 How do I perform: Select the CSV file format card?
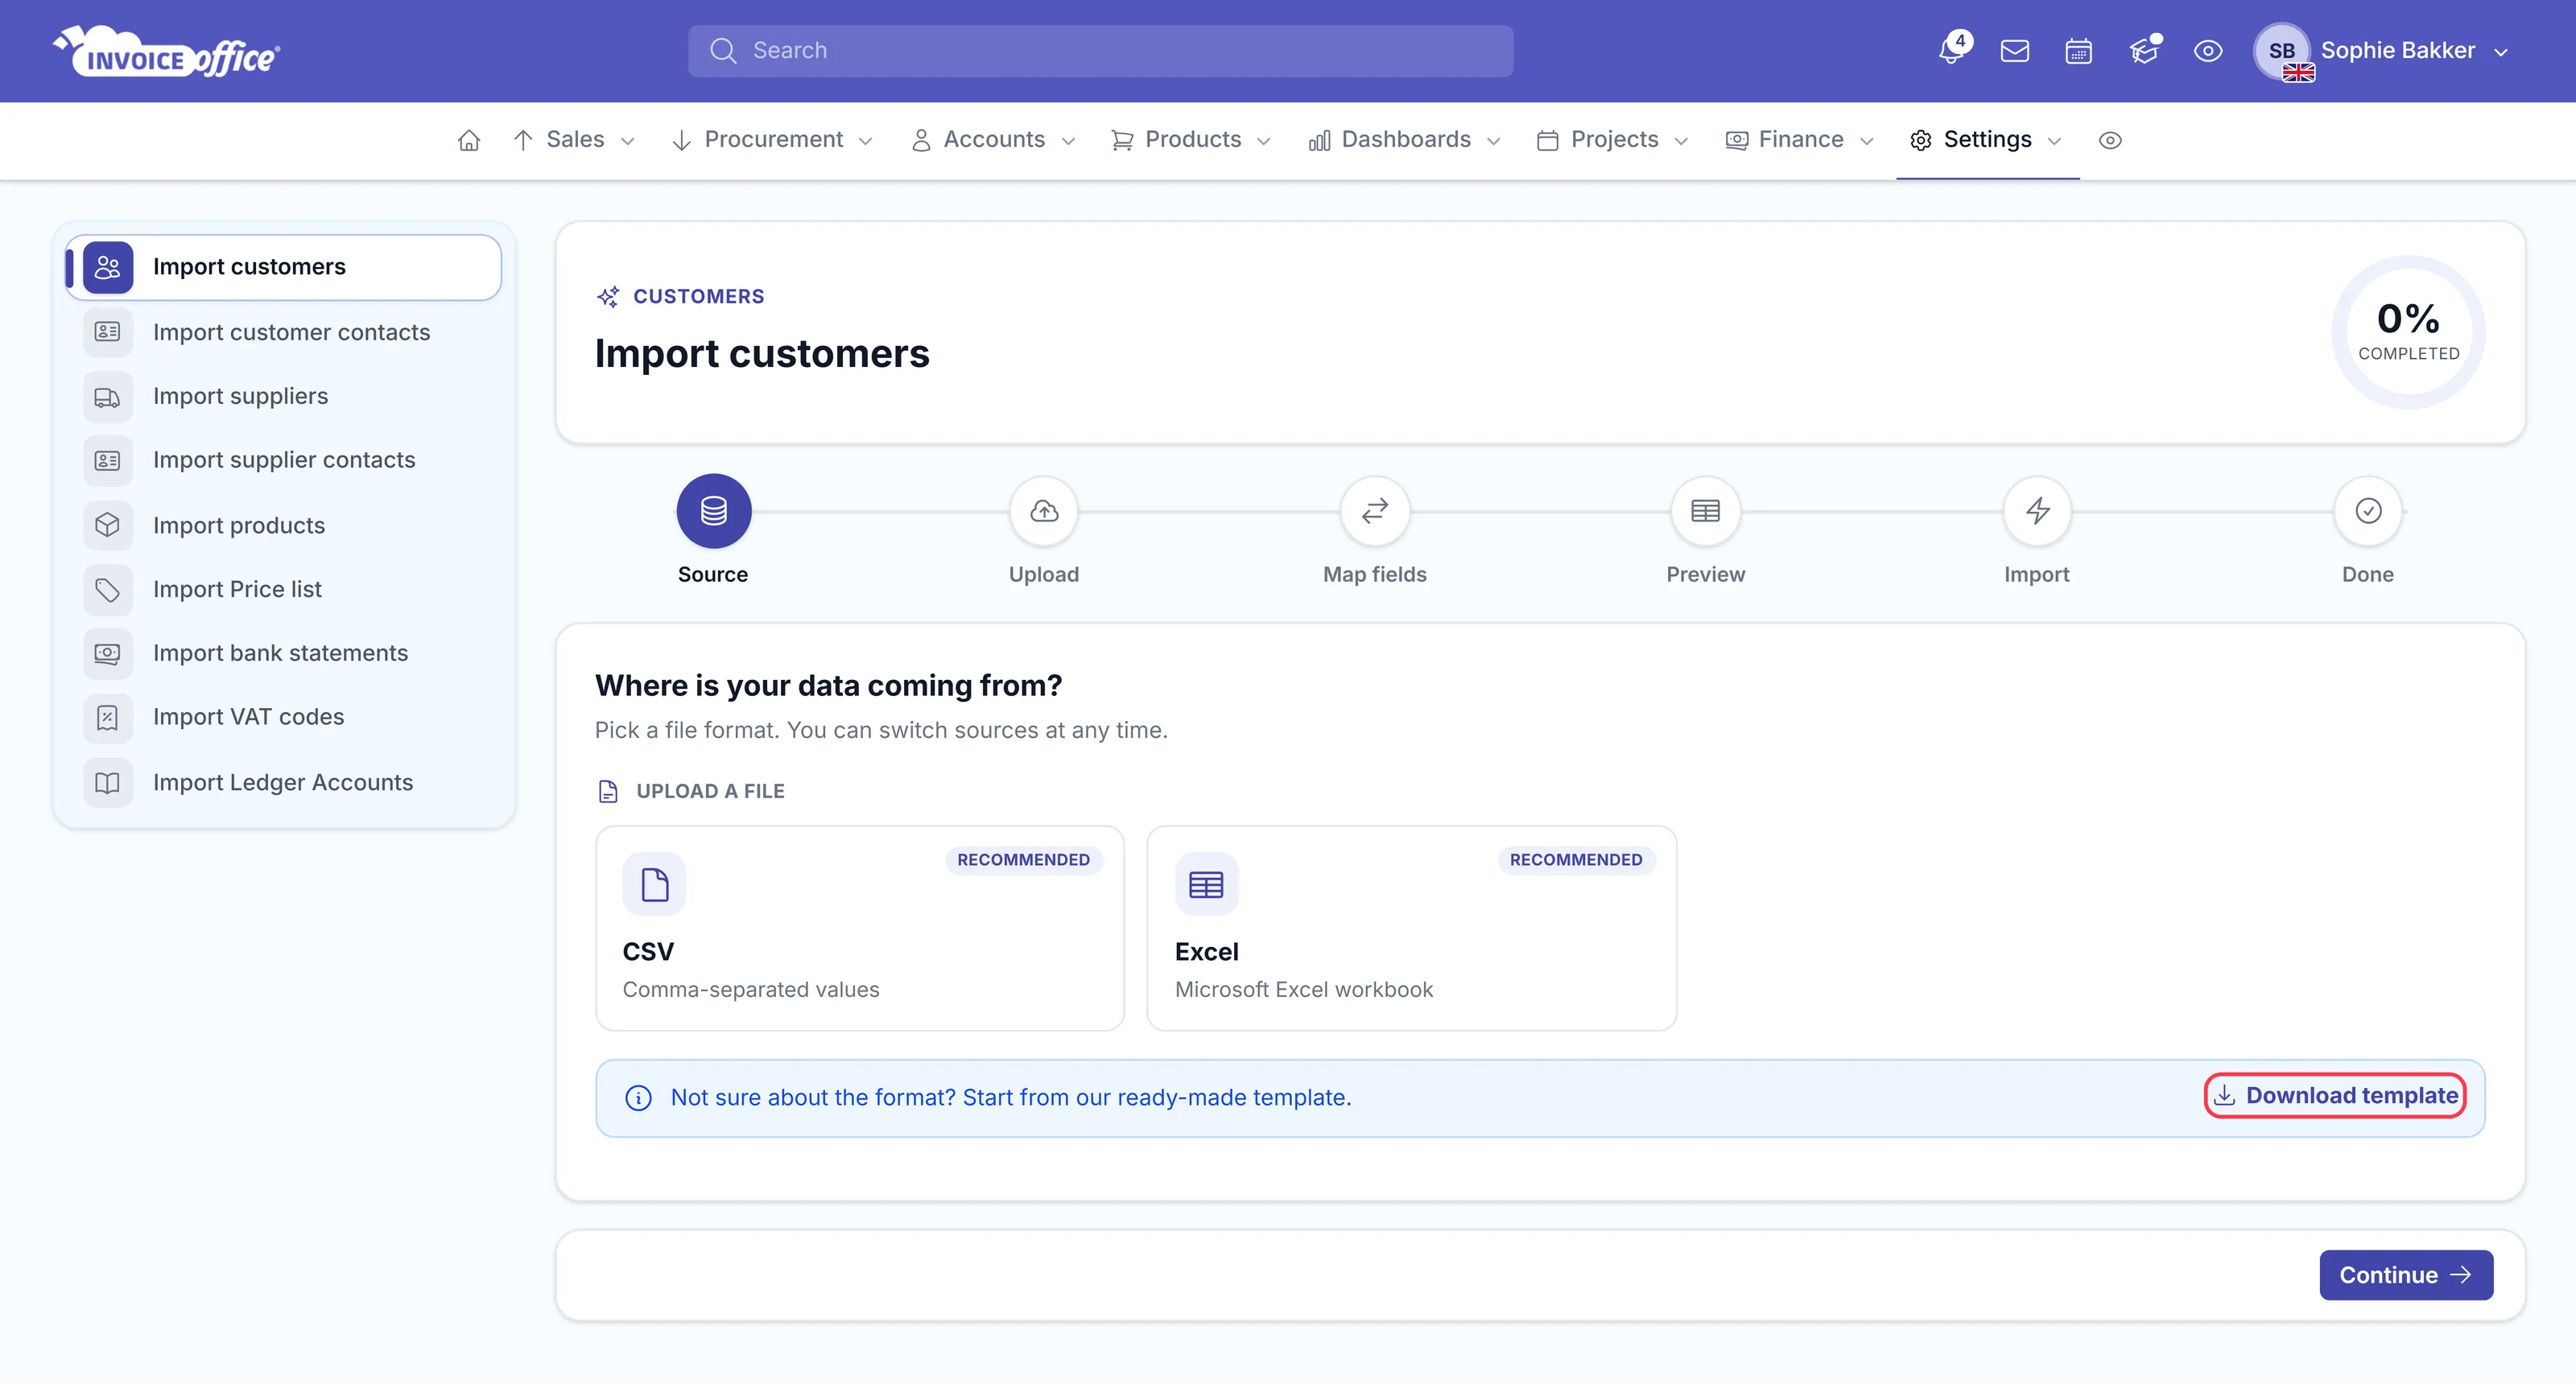click(860, 929)
